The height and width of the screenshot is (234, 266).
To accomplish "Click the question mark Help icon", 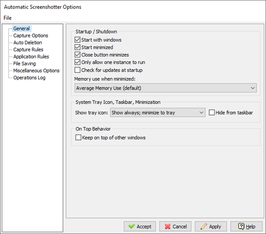I will [x=241, y=226].
